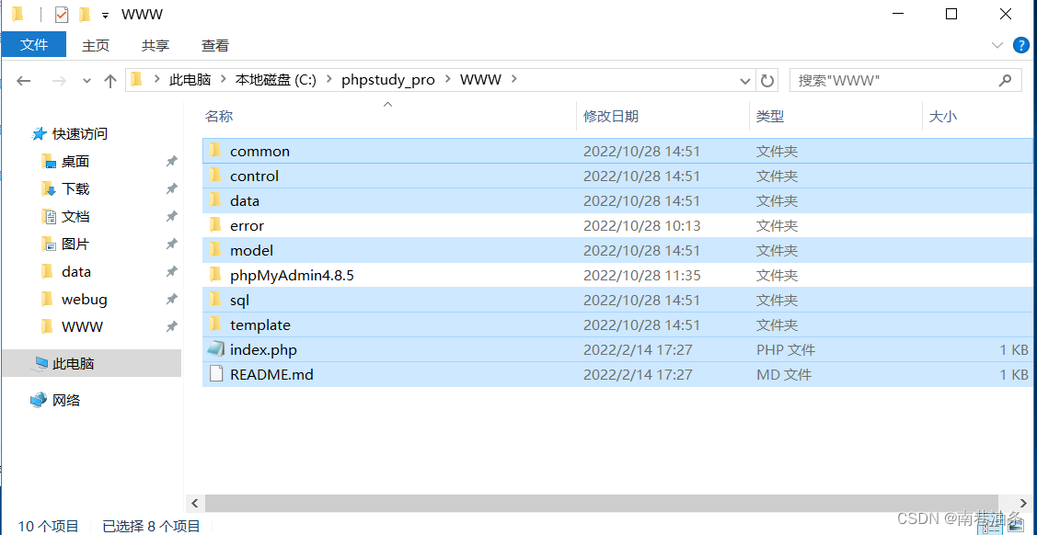Open the address bar history dropdown
Screen dimensions: 1037x535
745,80
